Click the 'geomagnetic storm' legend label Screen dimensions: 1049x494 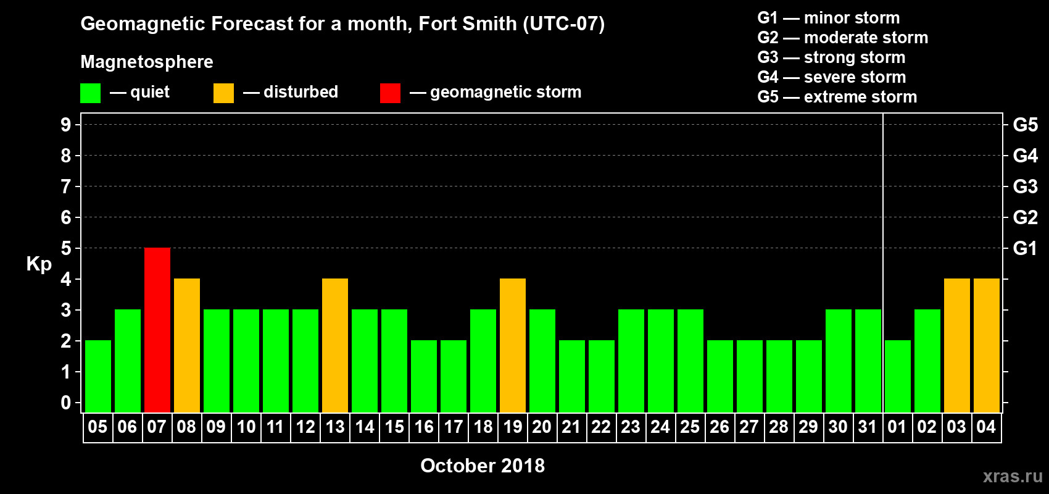point(505,93)
